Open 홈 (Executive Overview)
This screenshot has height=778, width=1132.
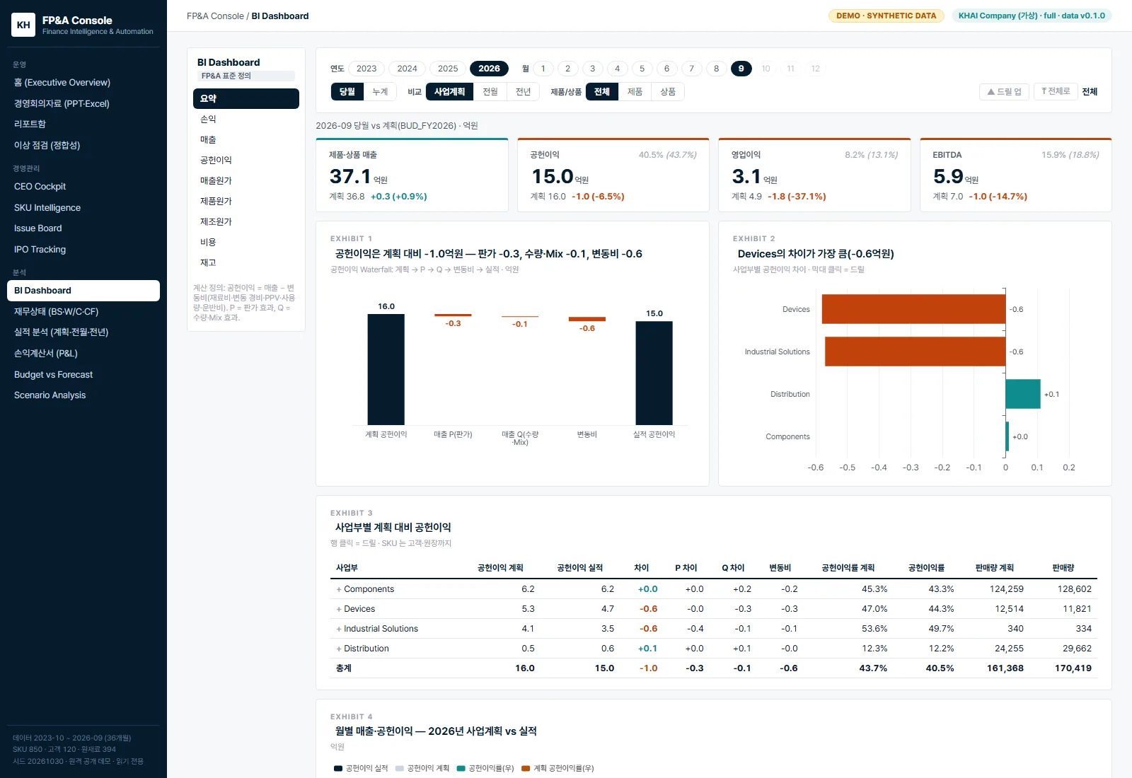[x=83, y=83]
